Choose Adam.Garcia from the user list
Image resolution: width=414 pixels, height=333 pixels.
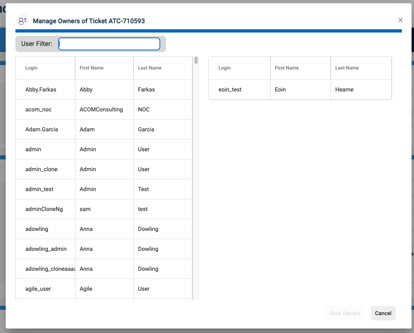(41, 129)
